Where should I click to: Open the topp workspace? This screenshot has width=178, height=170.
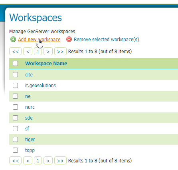(x=30, y=150)
